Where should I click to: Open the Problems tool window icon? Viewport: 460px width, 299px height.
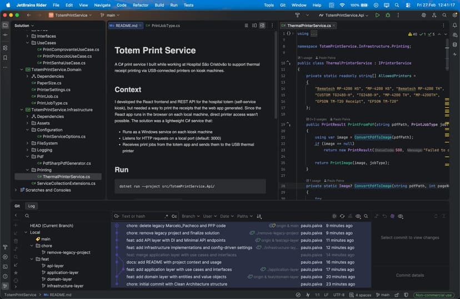[x=5, y=276]
